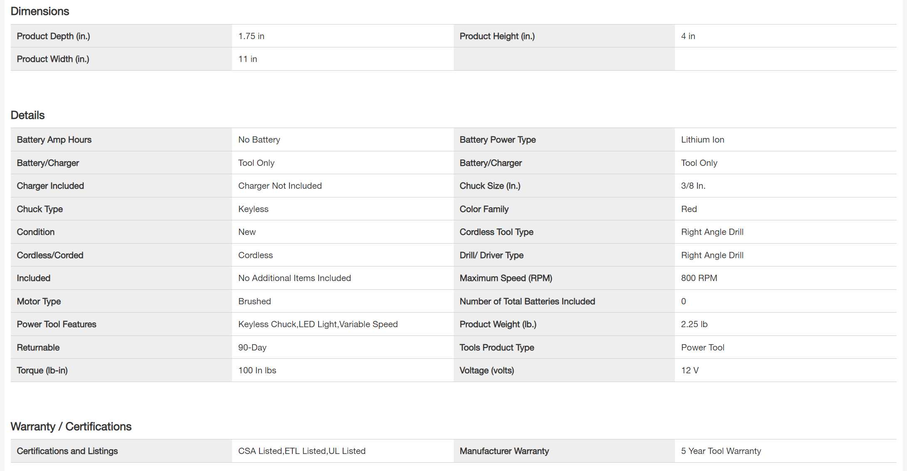Click the Warranty / Certifications heading
907x471 pixels.
click(x=71, y=427)
